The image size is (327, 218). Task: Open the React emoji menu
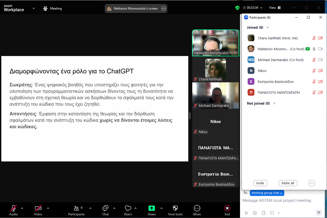point(128,208)
